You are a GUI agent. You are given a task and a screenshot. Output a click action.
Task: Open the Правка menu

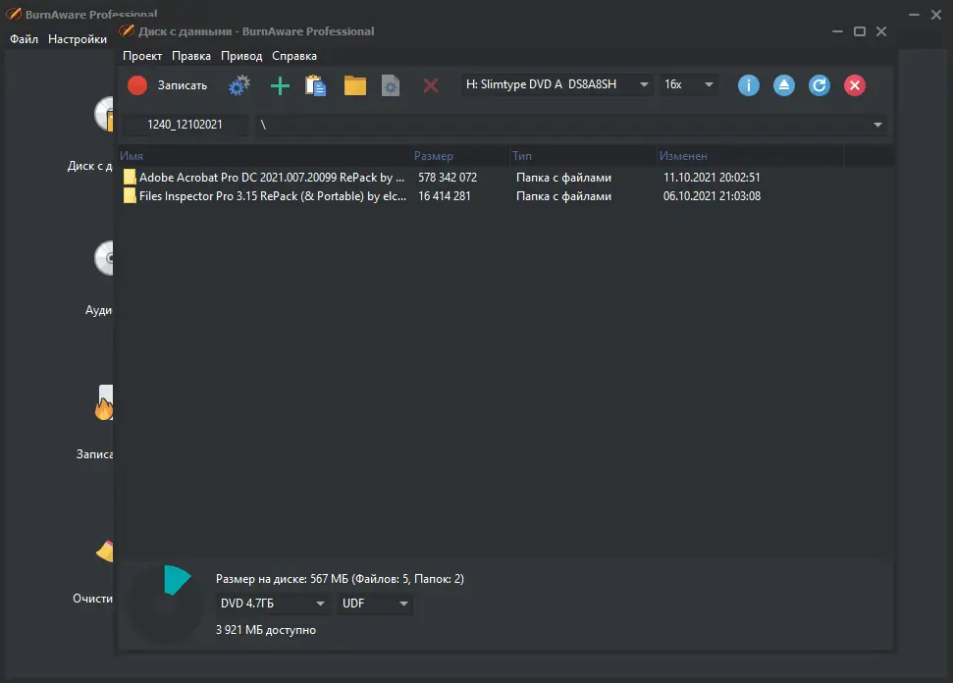191,56
